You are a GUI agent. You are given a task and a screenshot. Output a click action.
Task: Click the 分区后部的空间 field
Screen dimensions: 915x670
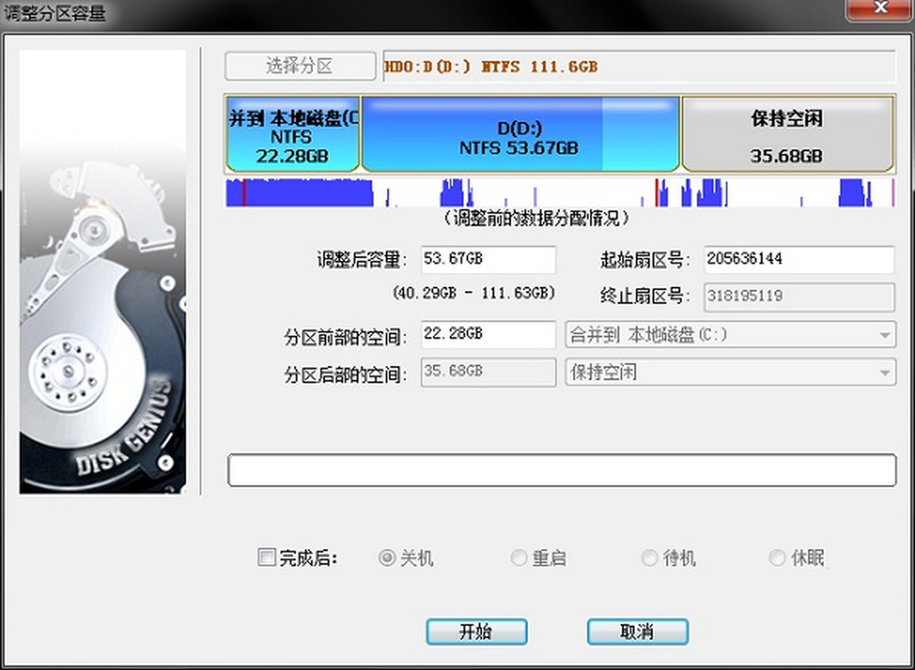click(x=488, y=372)
